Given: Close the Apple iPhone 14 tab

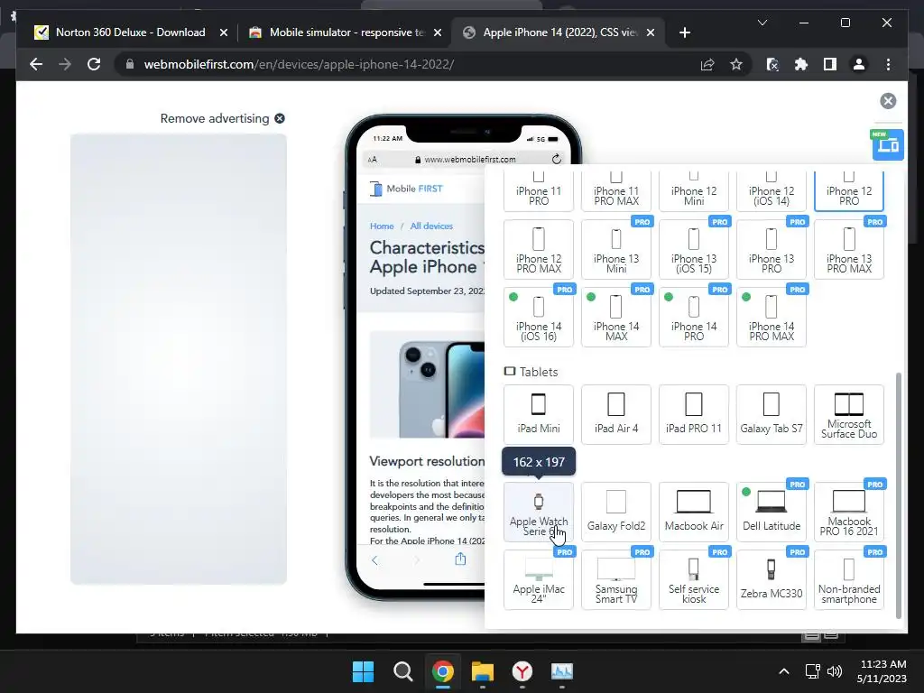Looking at the screenshot, I should pos(650,32).
